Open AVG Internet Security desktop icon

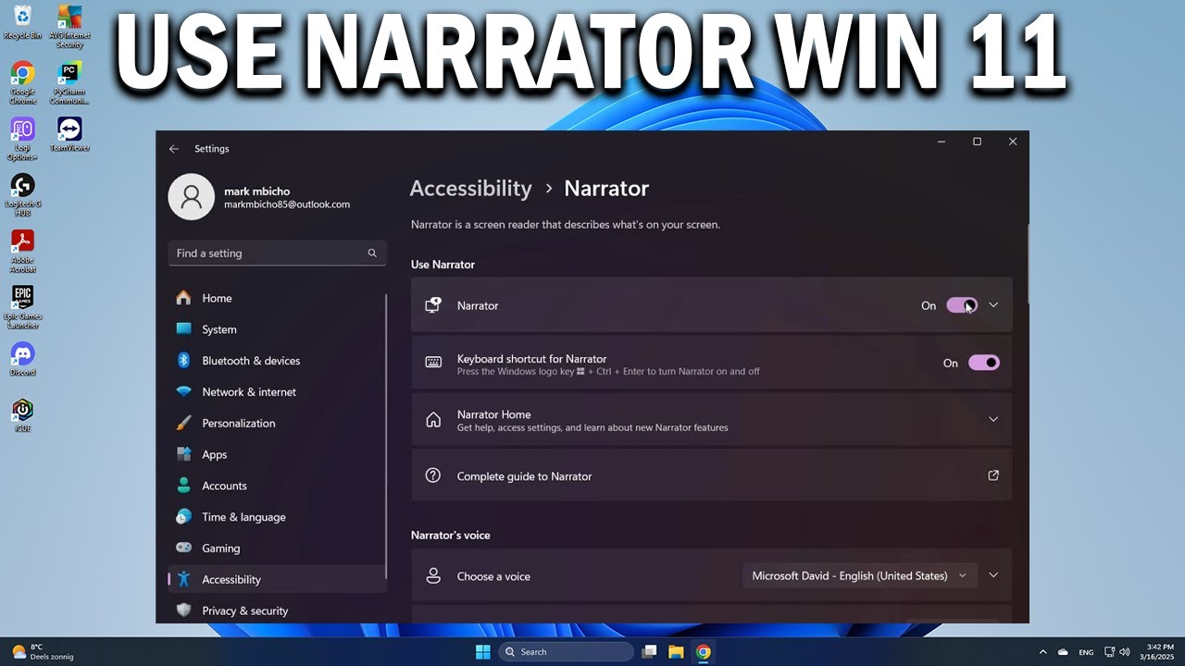pos(69,25)
